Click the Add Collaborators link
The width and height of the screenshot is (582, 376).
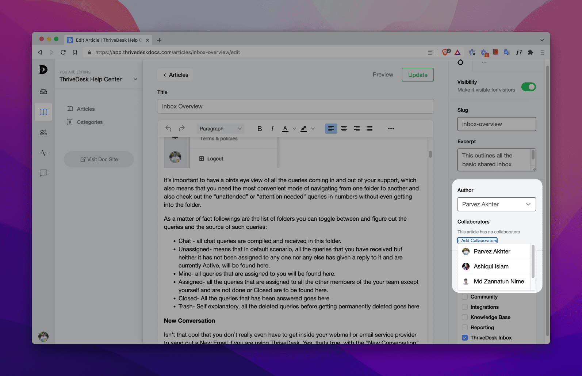coord(478,240)
